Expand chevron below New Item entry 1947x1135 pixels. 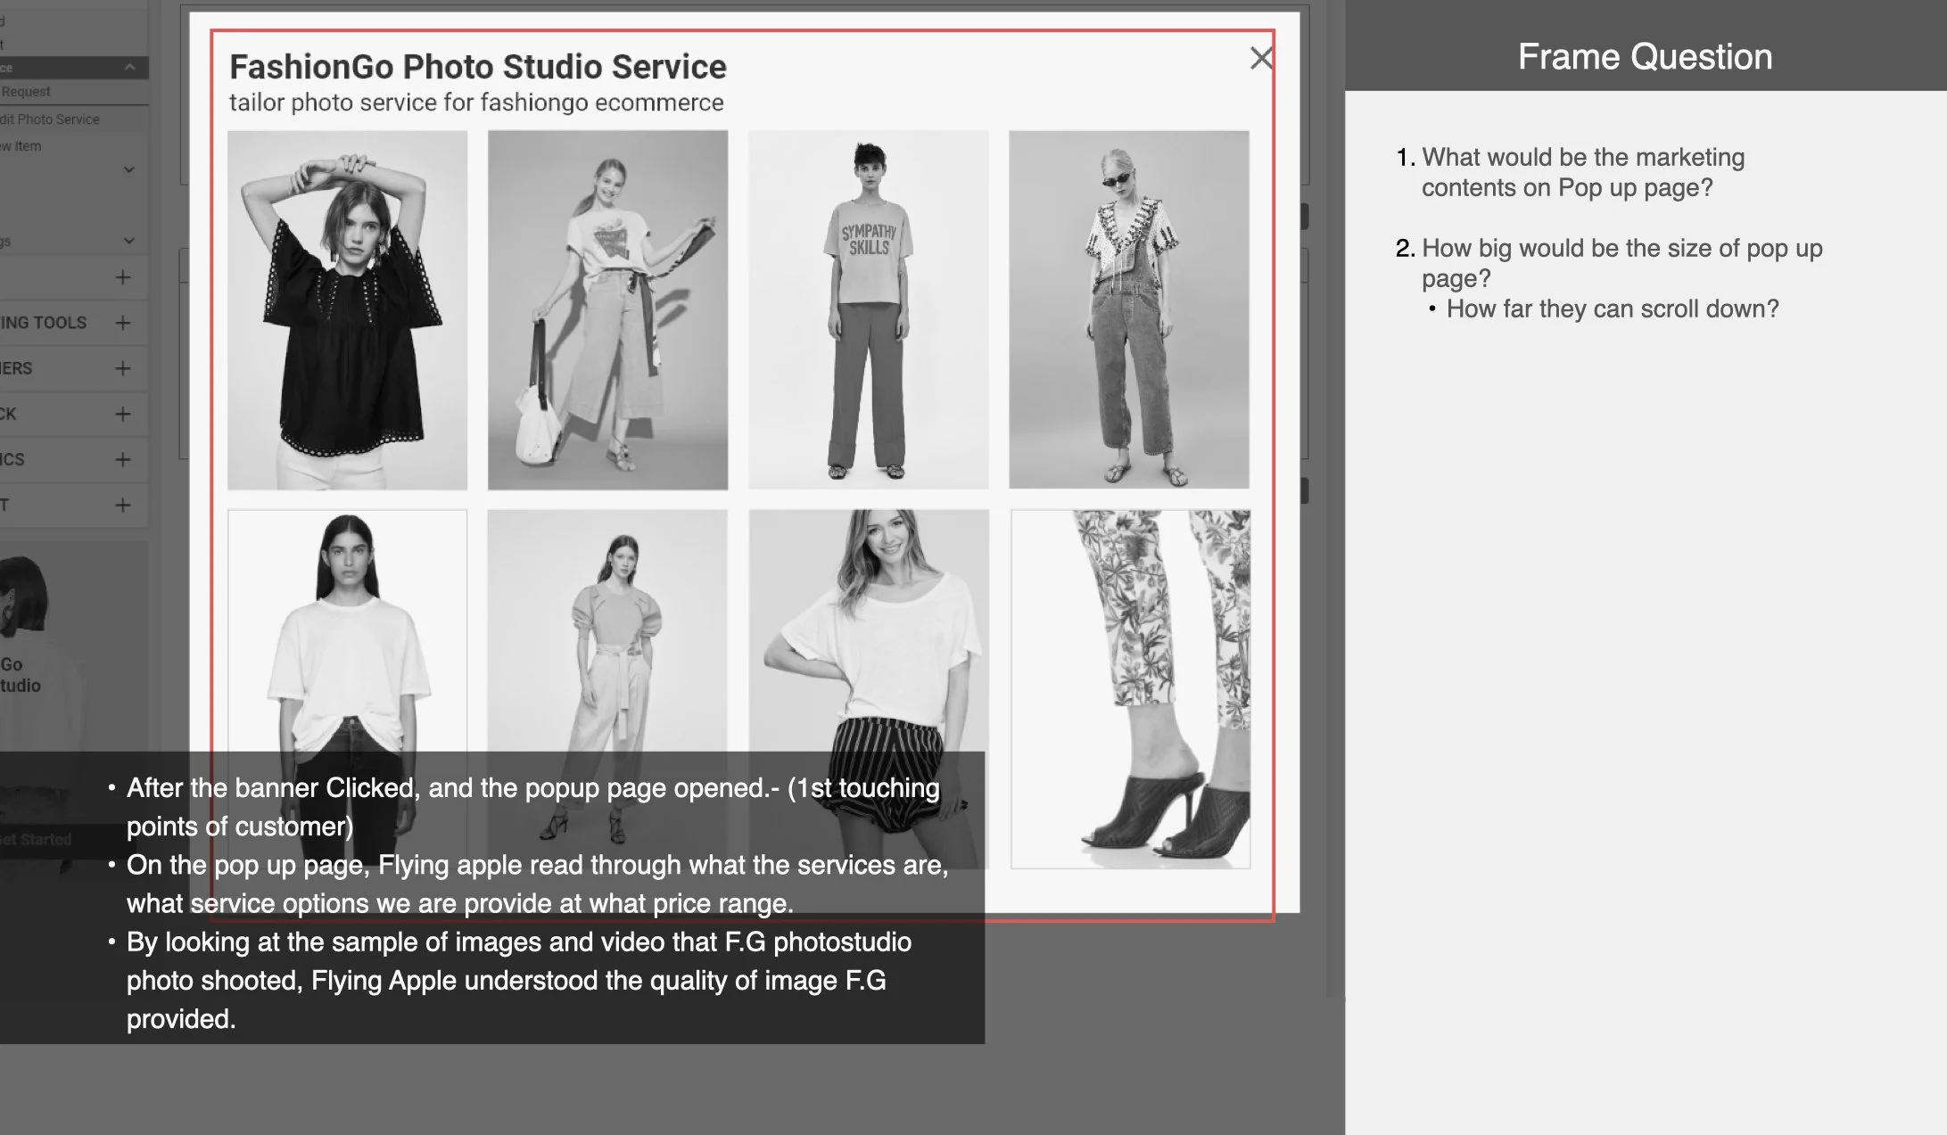(129, 169)
